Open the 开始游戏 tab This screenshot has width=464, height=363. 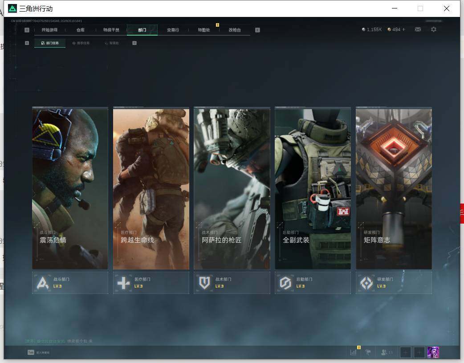49,30
